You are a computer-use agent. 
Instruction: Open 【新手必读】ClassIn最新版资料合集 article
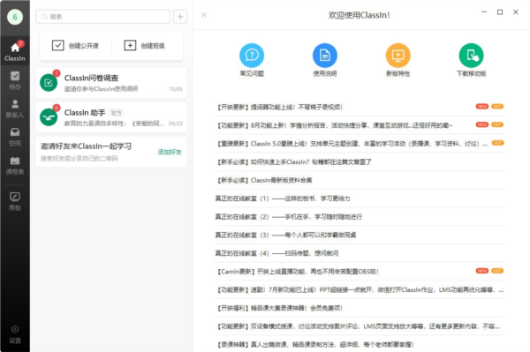click(x=360, y=180)
